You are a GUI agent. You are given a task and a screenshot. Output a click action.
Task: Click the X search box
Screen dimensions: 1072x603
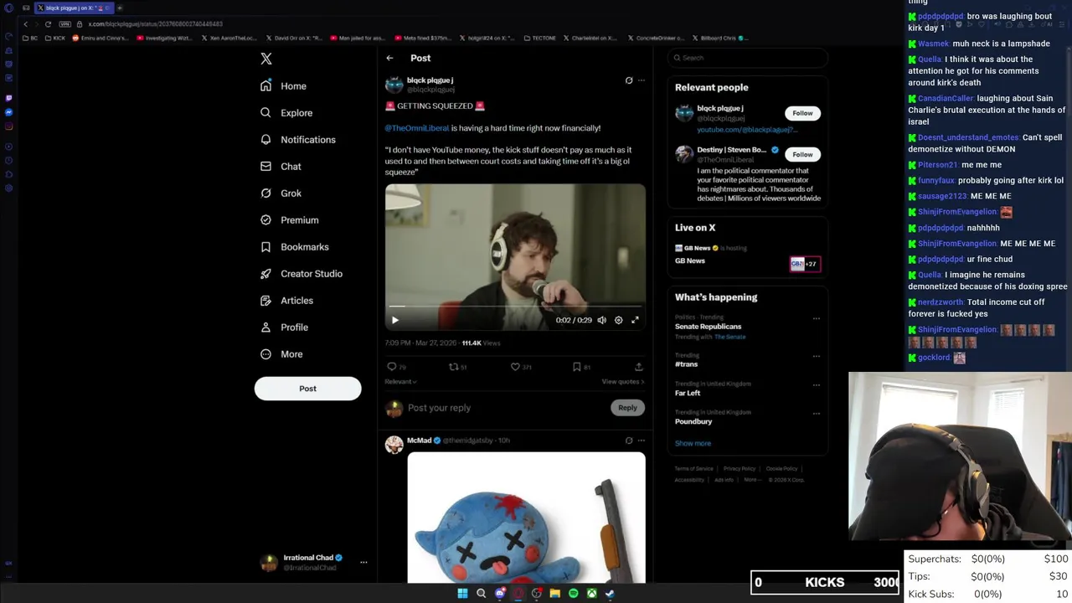pos(748,58)
